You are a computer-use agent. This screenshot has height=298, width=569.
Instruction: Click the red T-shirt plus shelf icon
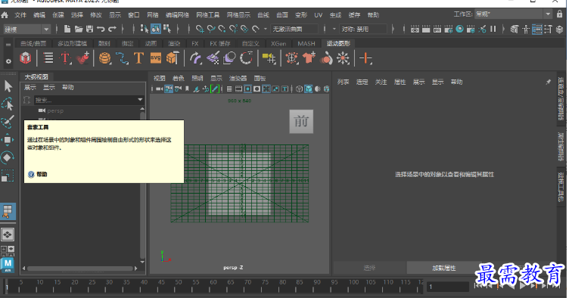[x=309, y=58]
